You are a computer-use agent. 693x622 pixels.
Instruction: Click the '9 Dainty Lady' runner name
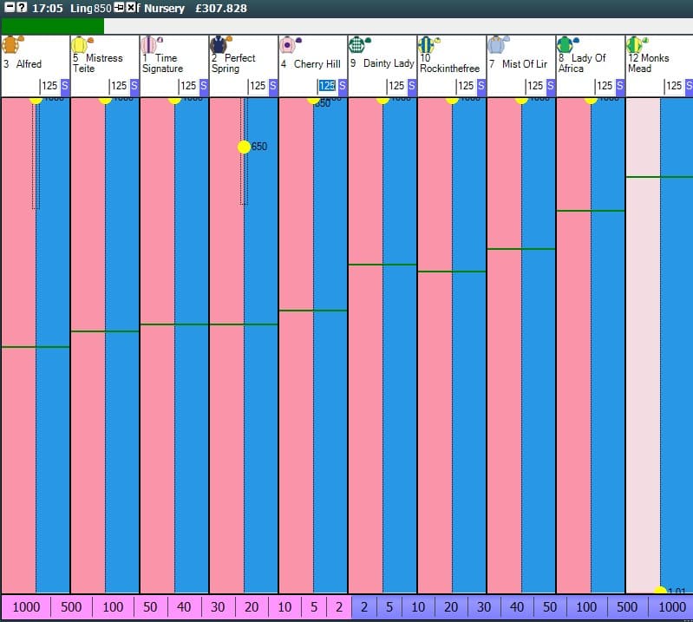click(382, 63)
